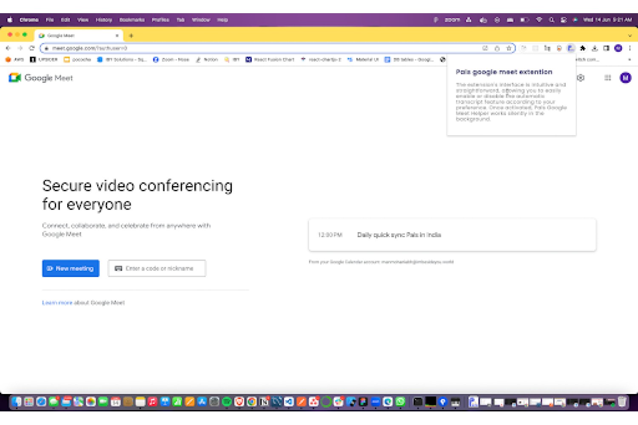This screenshot has height=425, width=638.
Task: Toggle Chrome side panel icon
Action: [x=606, y=48]
